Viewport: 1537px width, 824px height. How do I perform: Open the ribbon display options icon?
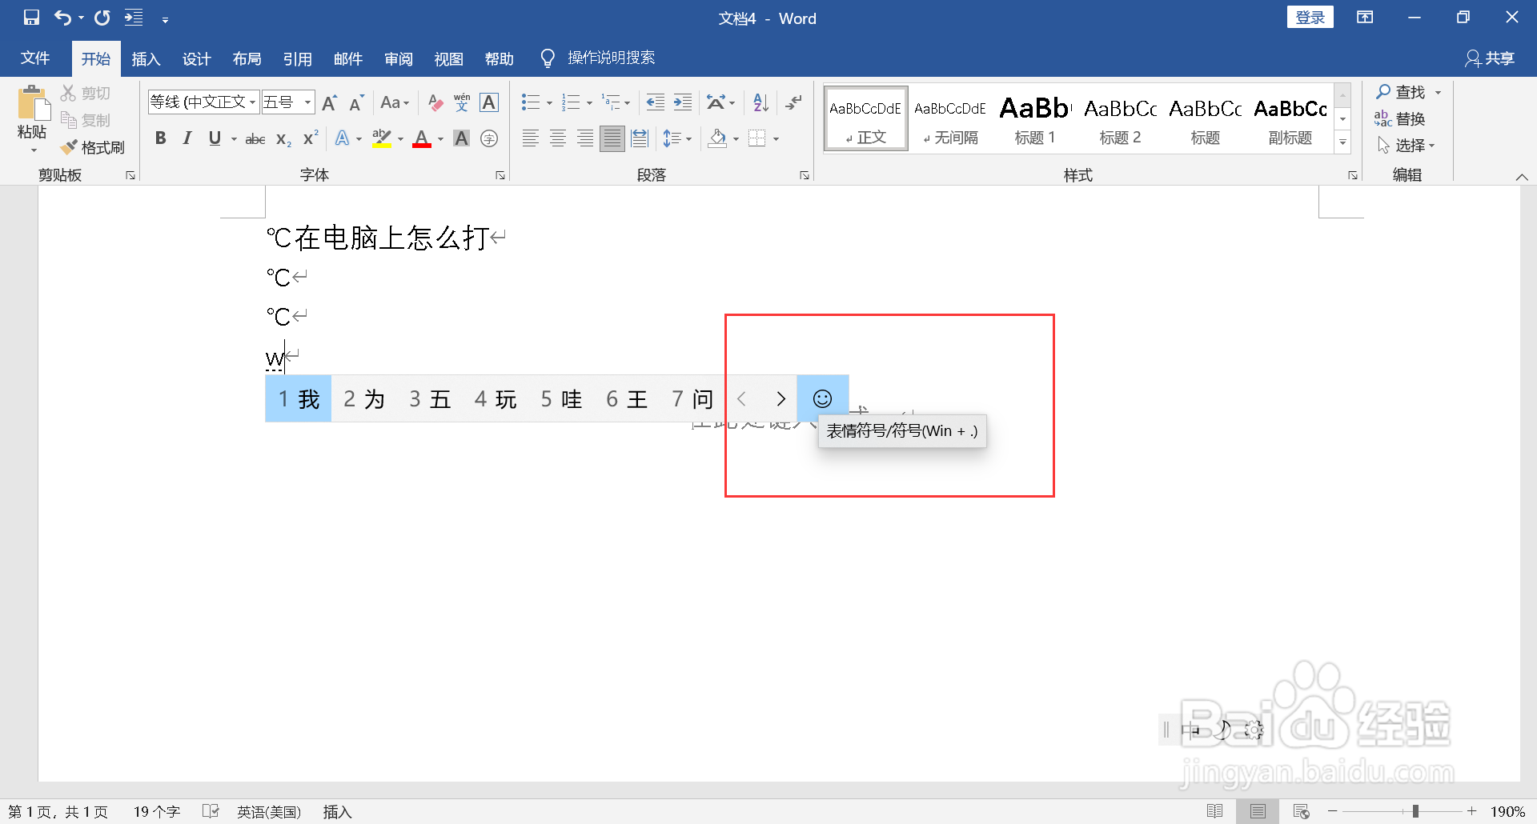[1365, 18]
